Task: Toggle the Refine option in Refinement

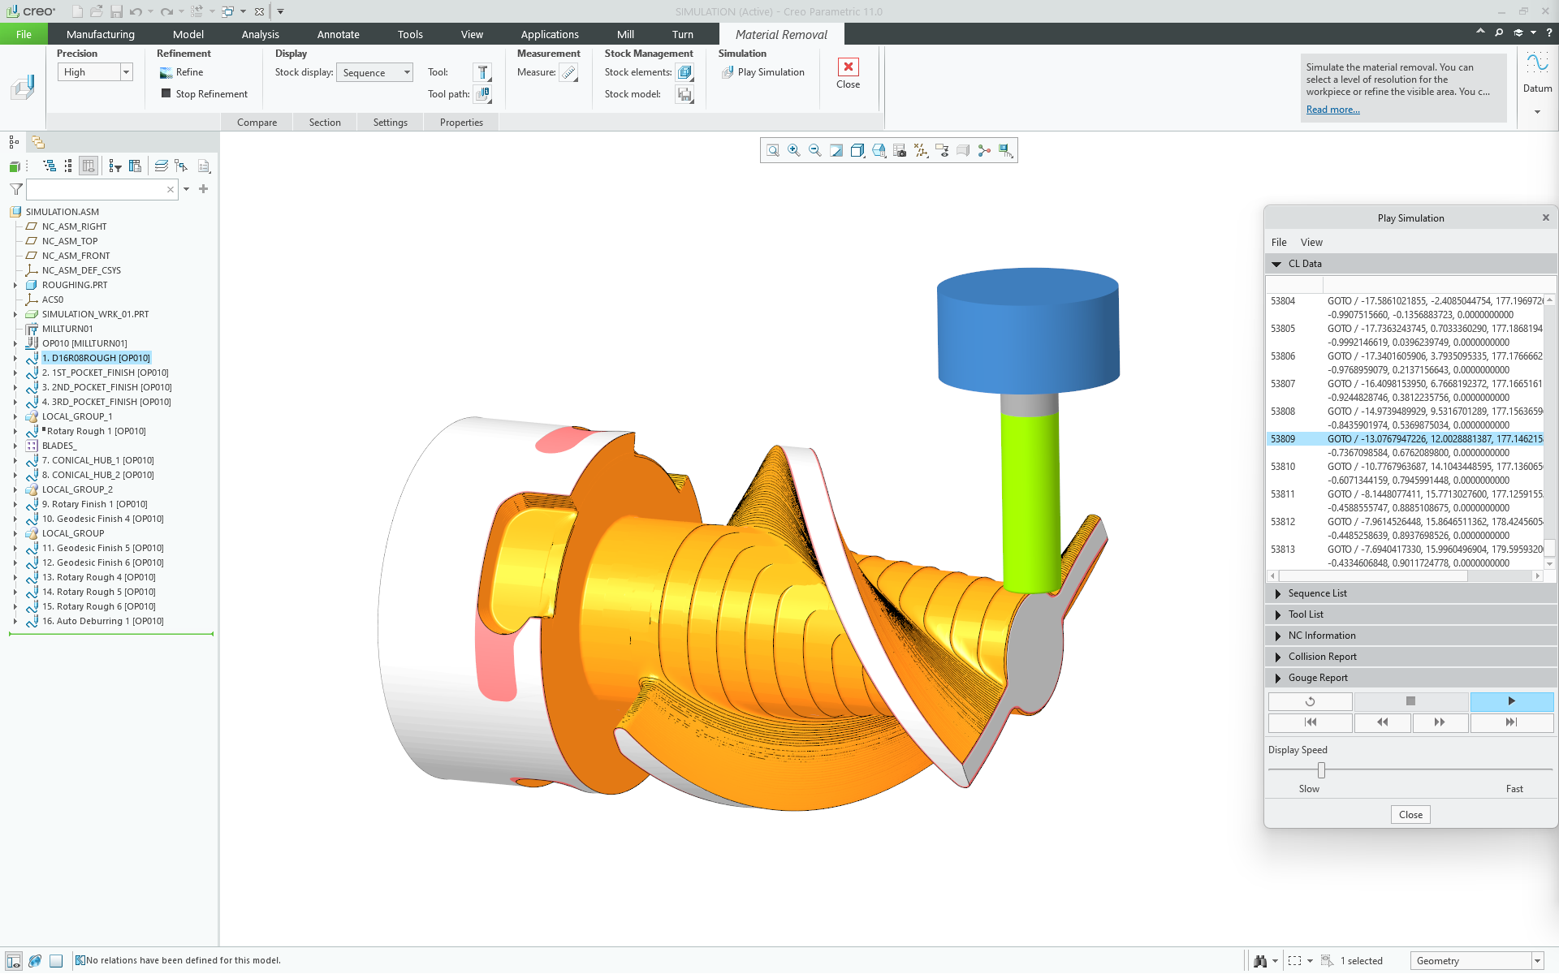Action: click(182, 72)
